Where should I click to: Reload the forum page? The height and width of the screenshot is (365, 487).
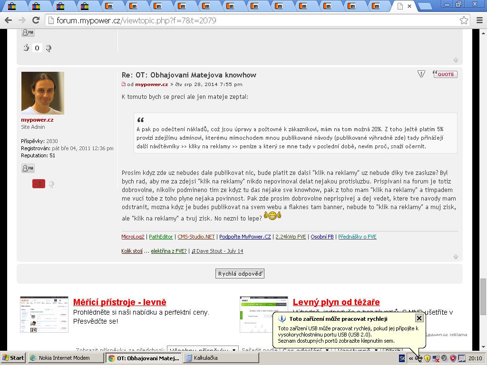click(36, 20)
